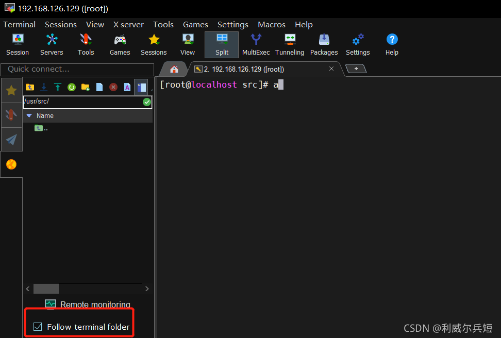Toggle ASCII transfer mode icon with letter A

[x=127, y=87]
